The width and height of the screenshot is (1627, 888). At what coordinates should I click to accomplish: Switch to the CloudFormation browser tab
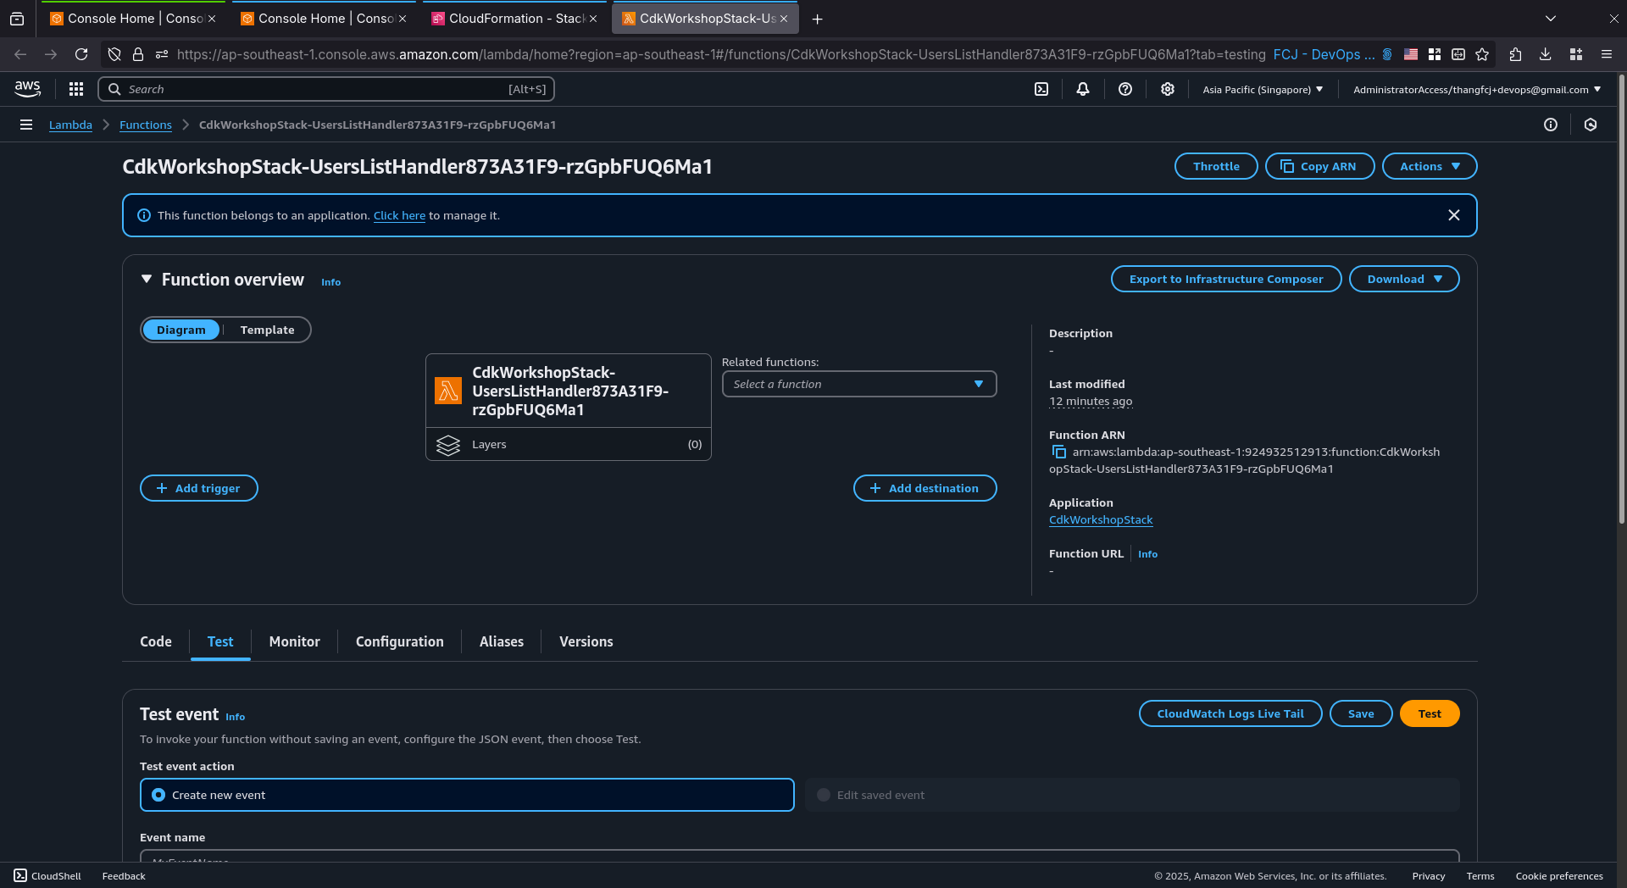(x=514, y=19)
